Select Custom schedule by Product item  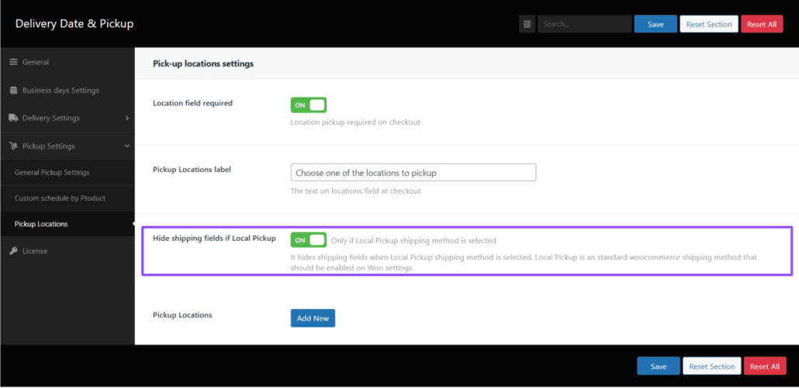[60, 198]
